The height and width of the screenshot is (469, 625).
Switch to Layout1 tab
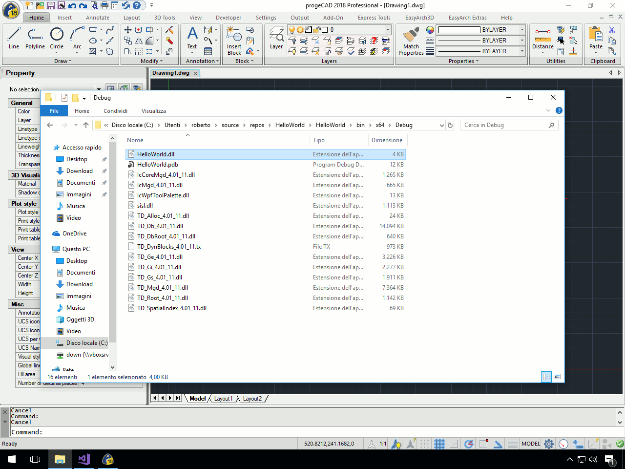point(223,399)
